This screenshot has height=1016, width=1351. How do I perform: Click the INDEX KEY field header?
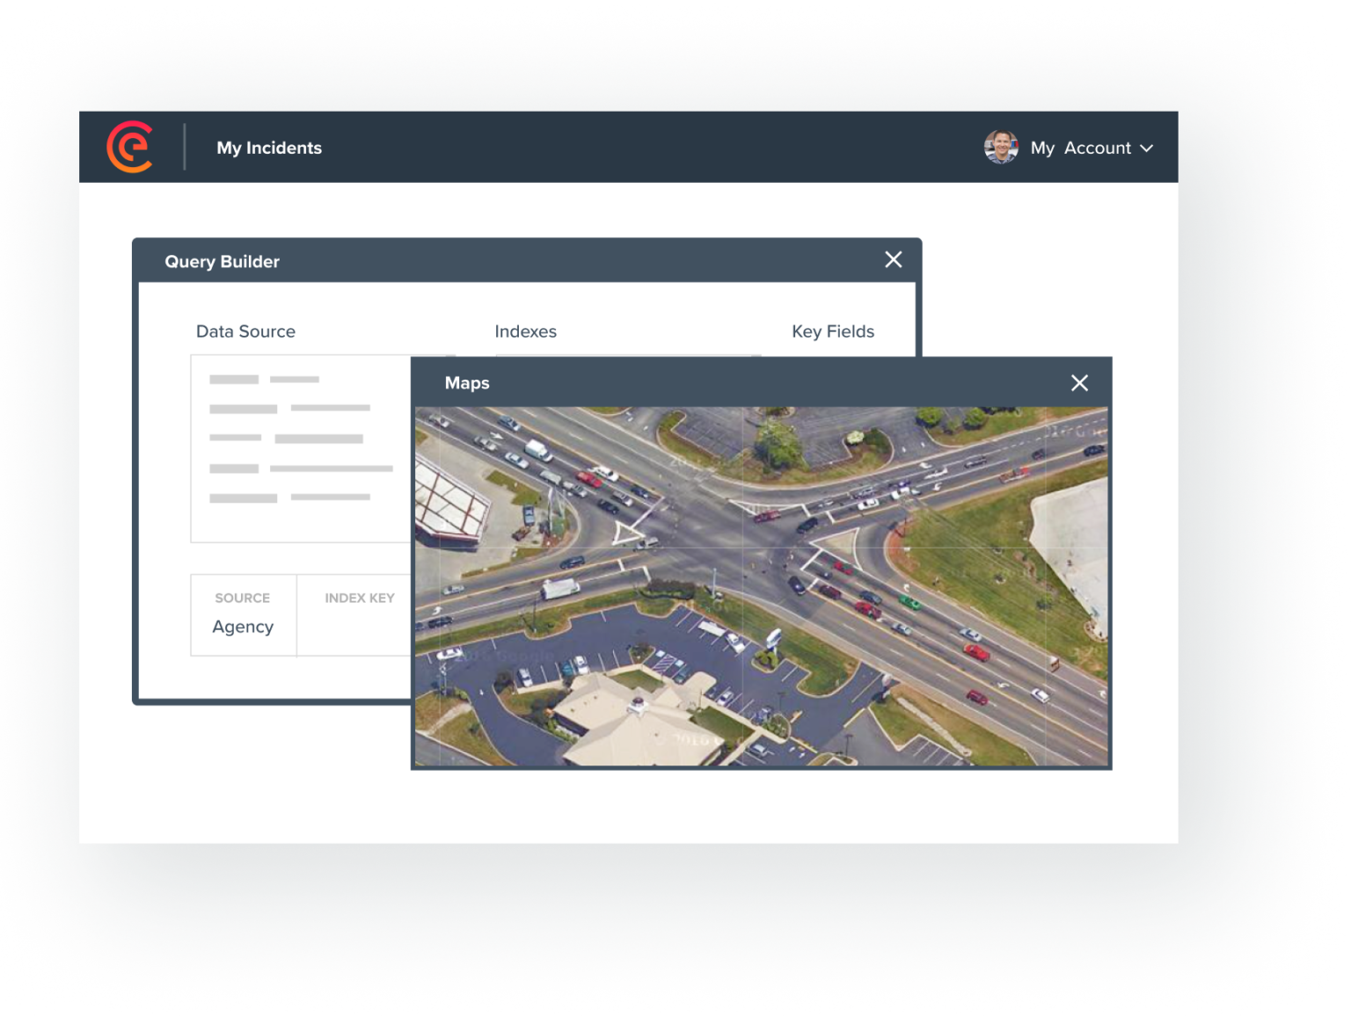pos(359,598)
